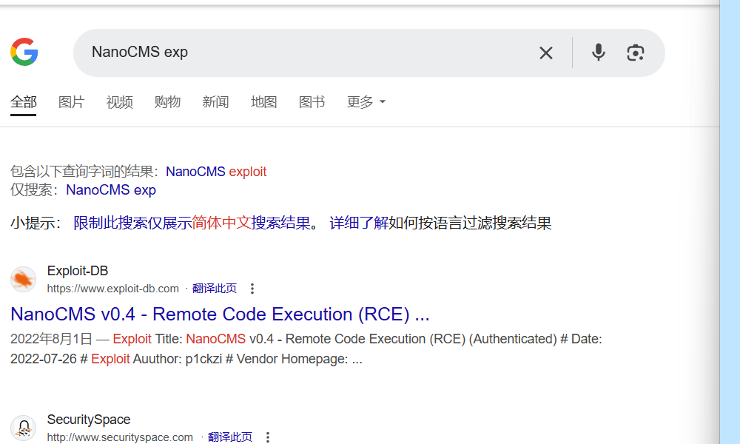The height and width of the screenshot is (444, 740).
Task: Switch to the 购物 tab
Action: 167,102
